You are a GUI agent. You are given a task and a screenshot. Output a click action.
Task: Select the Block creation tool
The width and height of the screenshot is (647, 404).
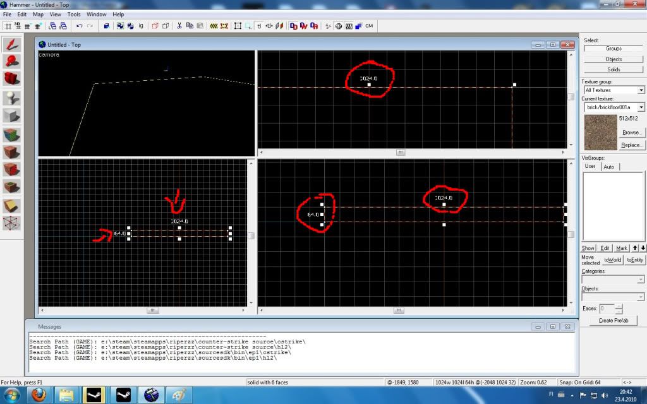11,116
